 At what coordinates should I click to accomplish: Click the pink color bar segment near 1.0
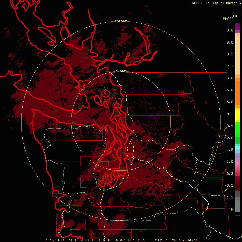coord(237,163)
